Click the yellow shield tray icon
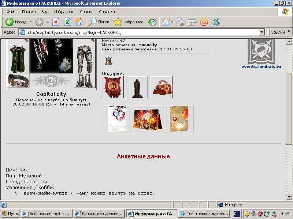This screenshot has height=219, width=293. click(x=247, y=214)
